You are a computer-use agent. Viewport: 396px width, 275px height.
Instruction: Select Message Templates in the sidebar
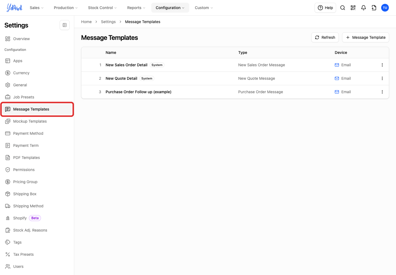(37, 109)
